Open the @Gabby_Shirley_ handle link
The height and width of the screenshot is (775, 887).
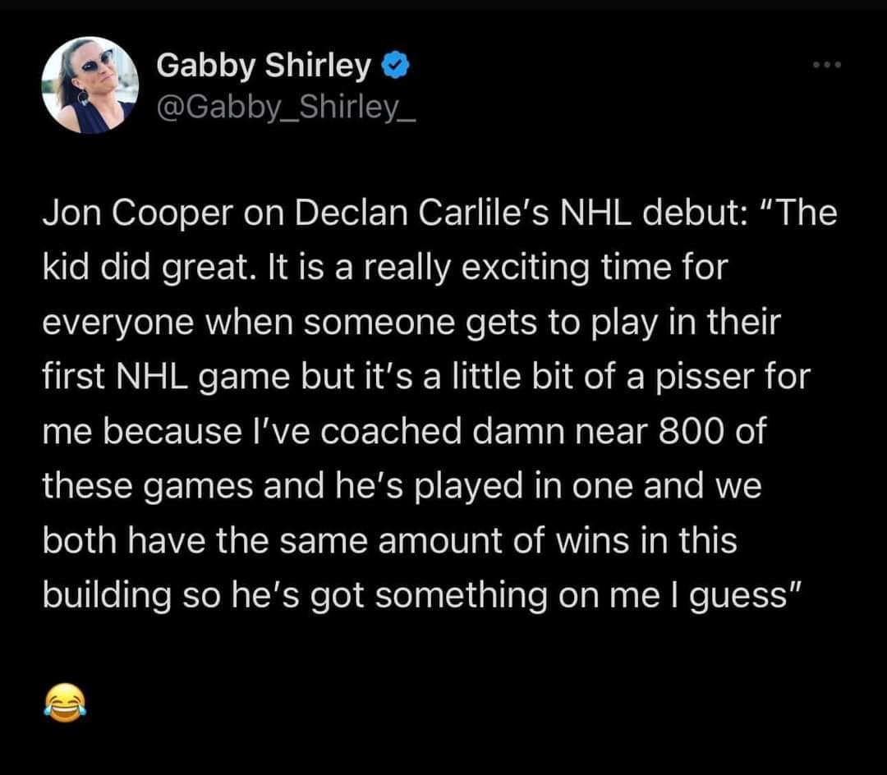pos(287,107)
